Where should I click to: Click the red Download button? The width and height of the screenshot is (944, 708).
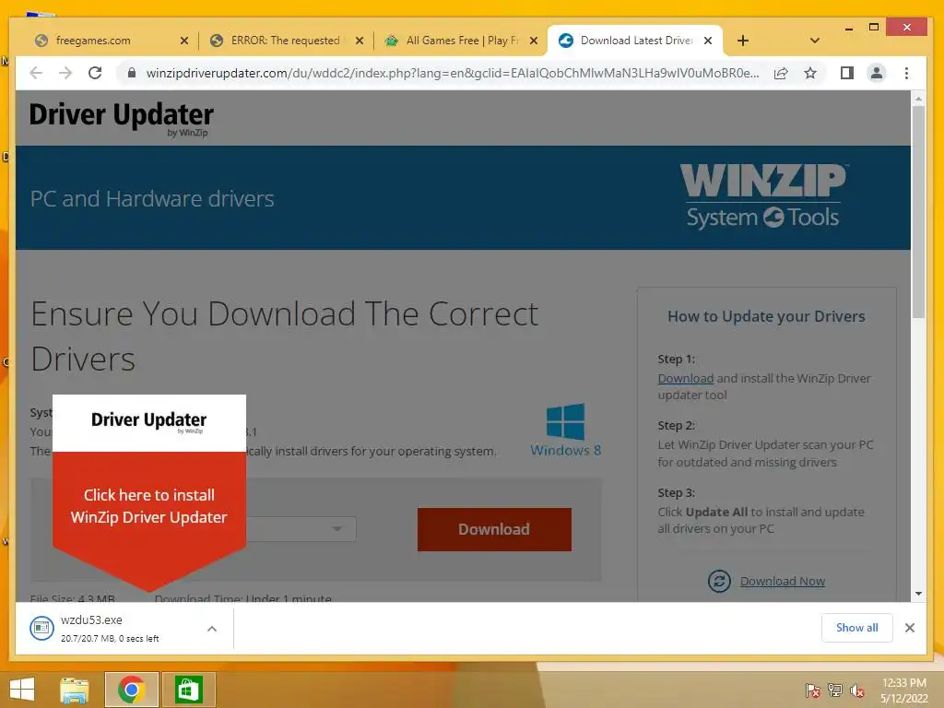point(494,529)
